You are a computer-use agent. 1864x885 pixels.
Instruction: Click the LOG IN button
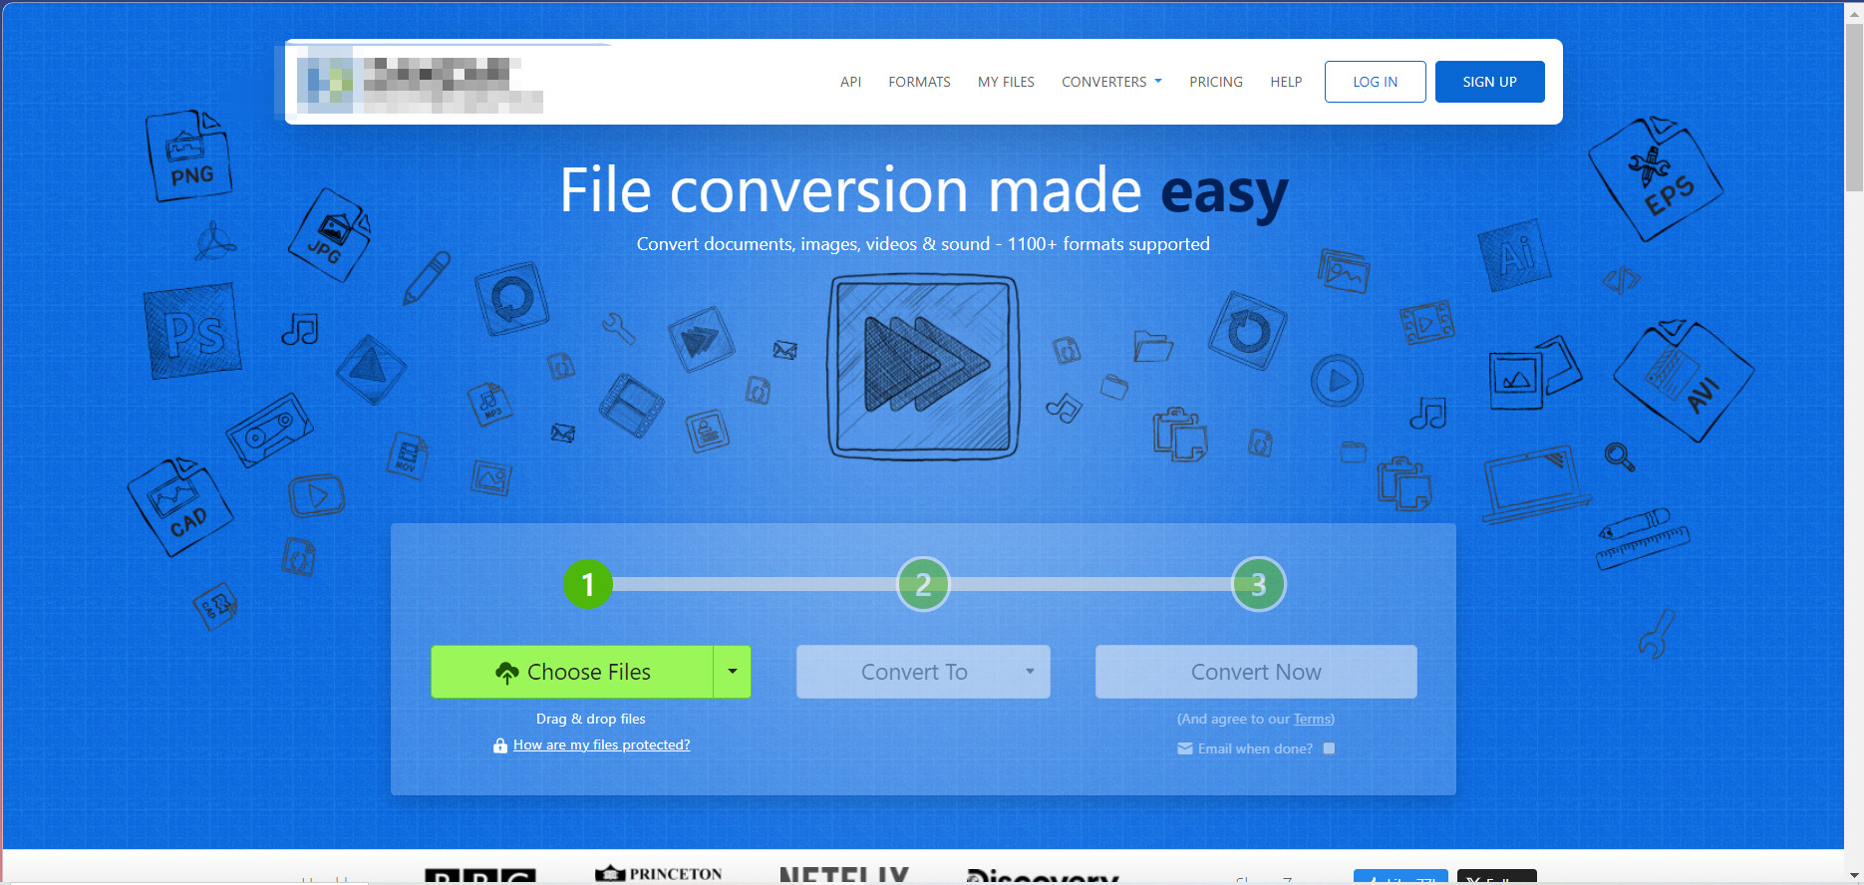tap(1376, 82)
